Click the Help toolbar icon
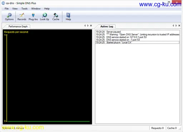Screen dimensions: 183x132 [x=68, y=17]
